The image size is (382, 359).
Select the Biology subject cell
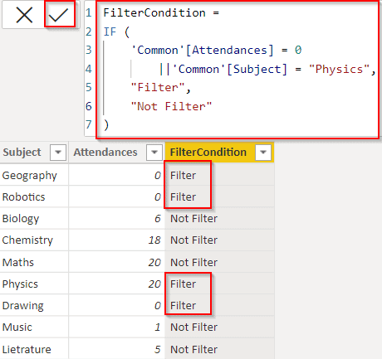[x=34, y=218]
